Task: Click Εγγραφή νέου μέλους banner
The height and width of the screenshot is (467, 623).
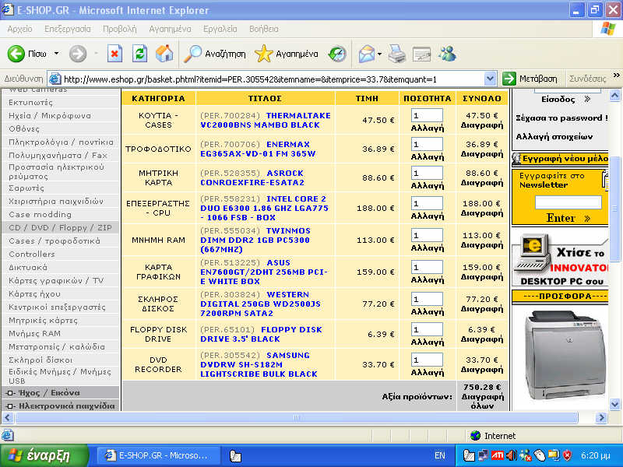Action: tap(560, 159)
